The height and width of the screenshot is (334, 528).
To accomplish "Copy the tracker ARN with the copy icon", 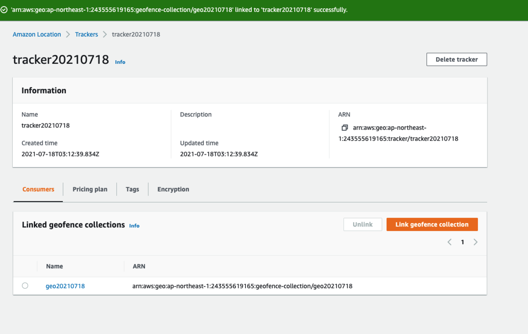I will [x=345, y=128].
